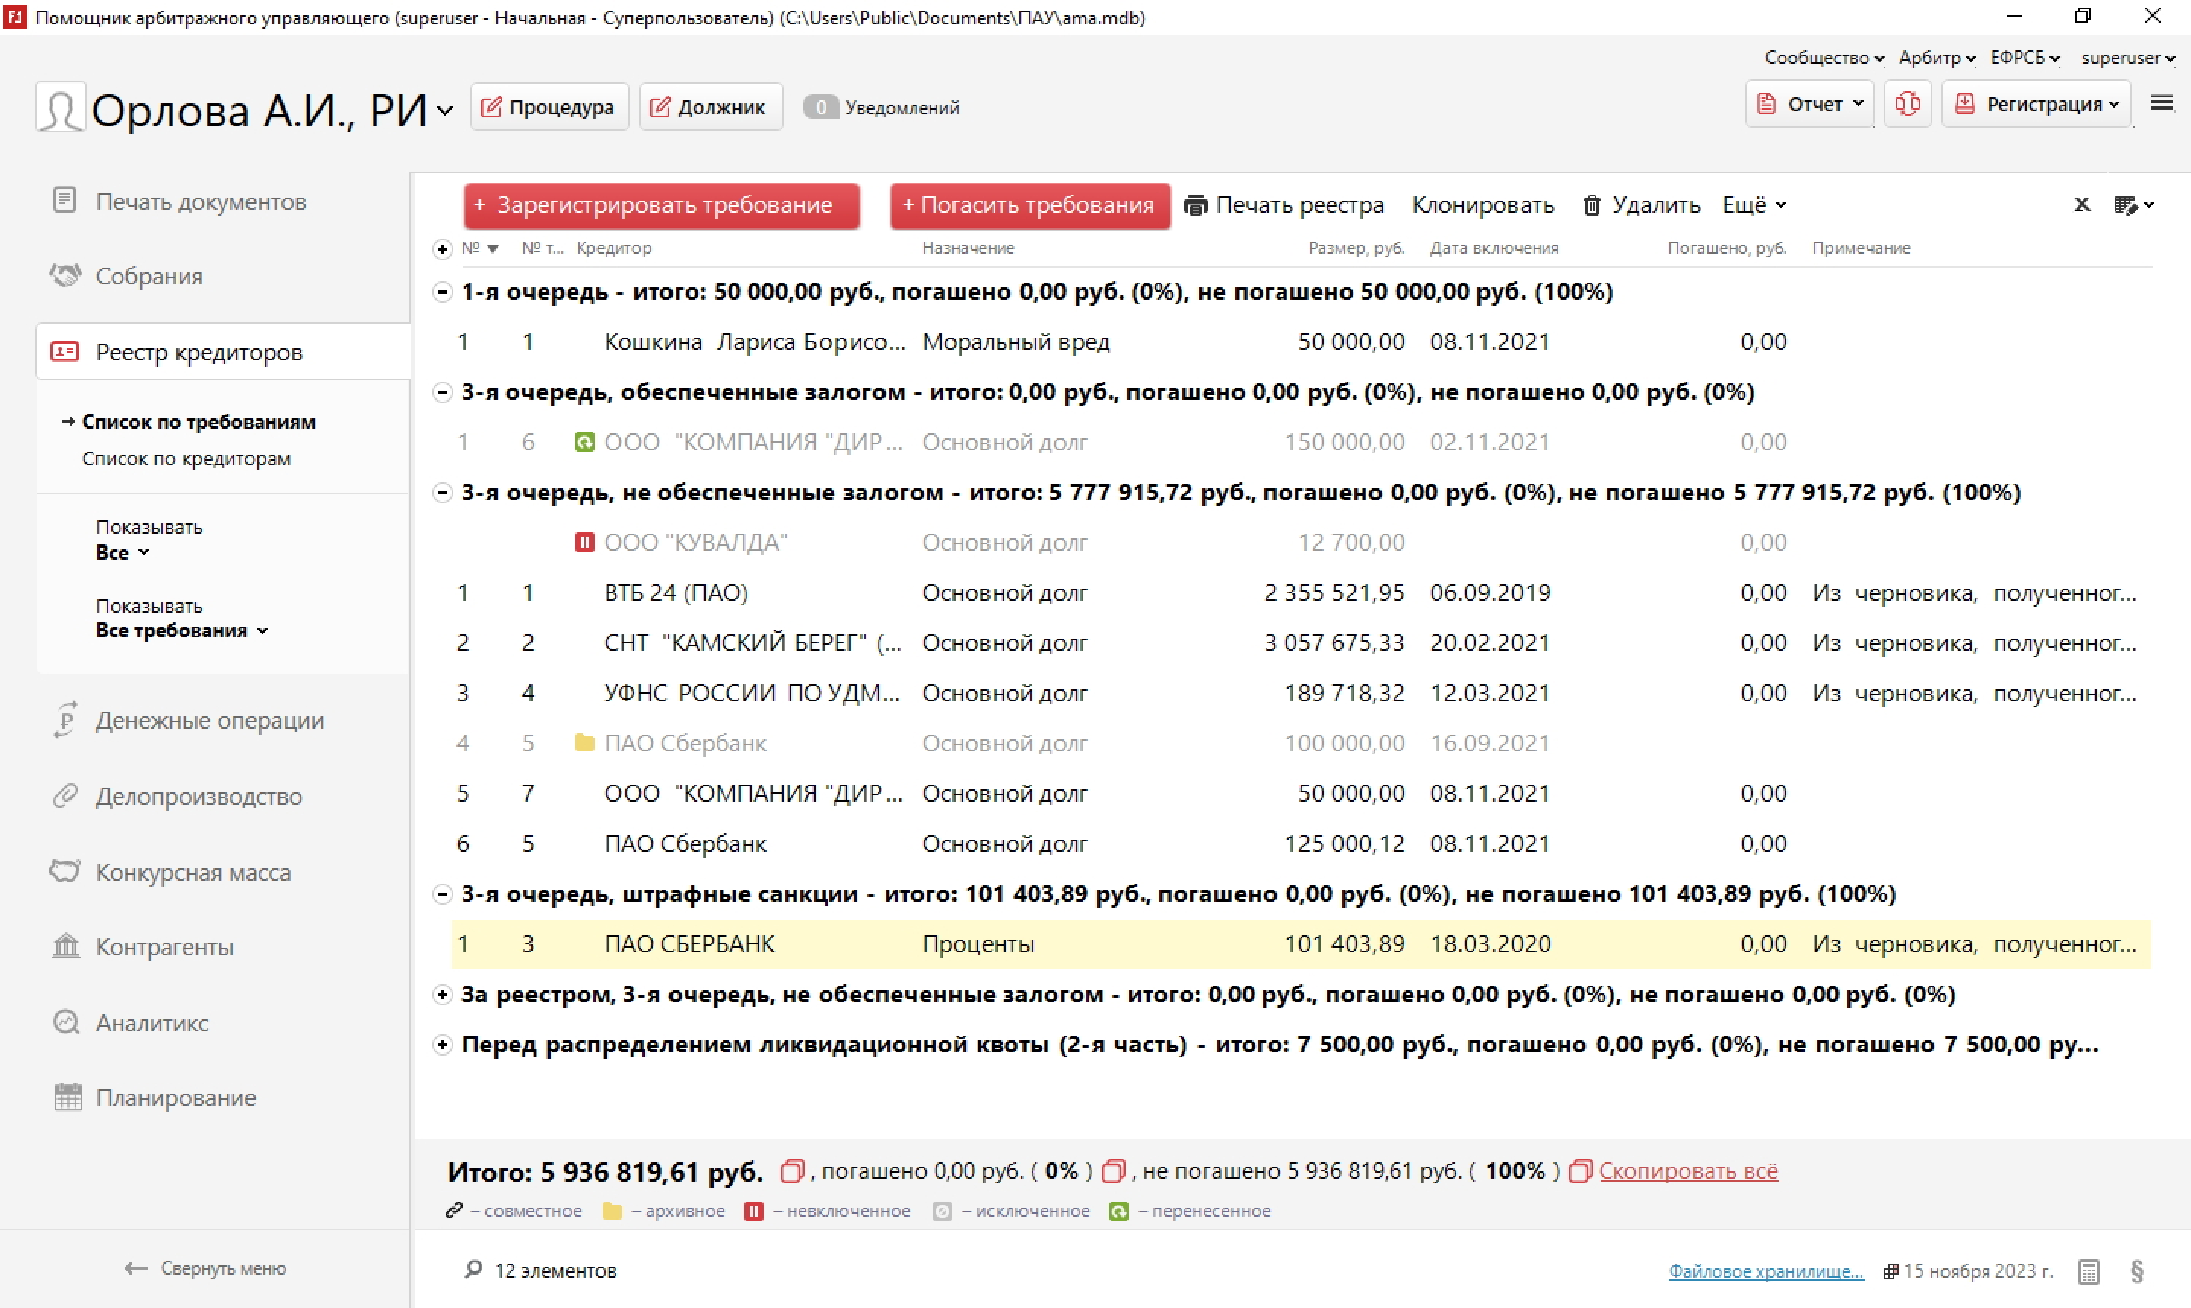Open the Ещё dropdown in toolbar
The image size is (2191, 1308).
click(x=1754, y=205)
